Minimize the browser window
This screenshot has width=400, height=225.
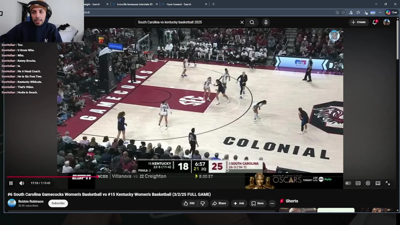pyautogui.click(x=376, y=4)
